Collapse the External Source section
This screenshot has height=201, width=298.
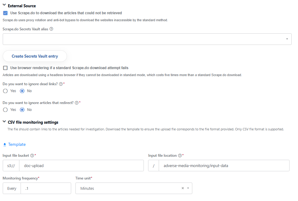[x=4, y=5]
